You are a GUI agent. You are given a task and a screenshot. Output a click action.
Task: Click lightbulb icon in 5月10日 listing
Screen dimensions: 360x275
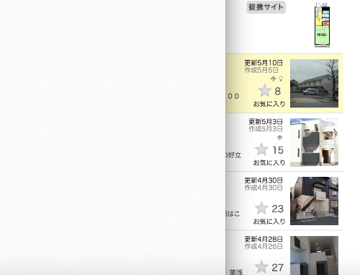[281, 79]
